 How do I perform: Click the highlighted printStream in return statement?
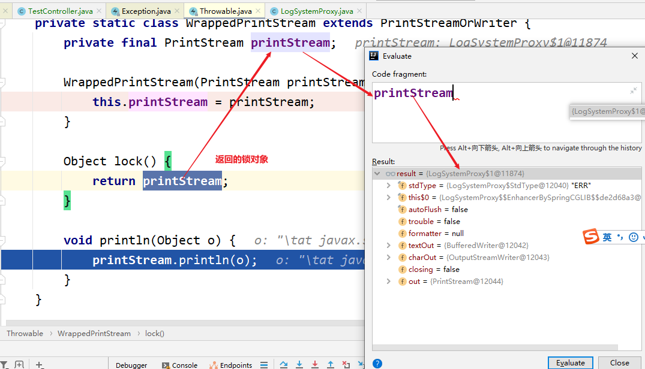(182, 180)
